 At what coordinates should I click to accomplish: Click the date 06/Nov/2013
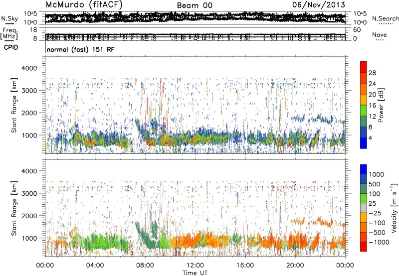click(x=319, y=5)
